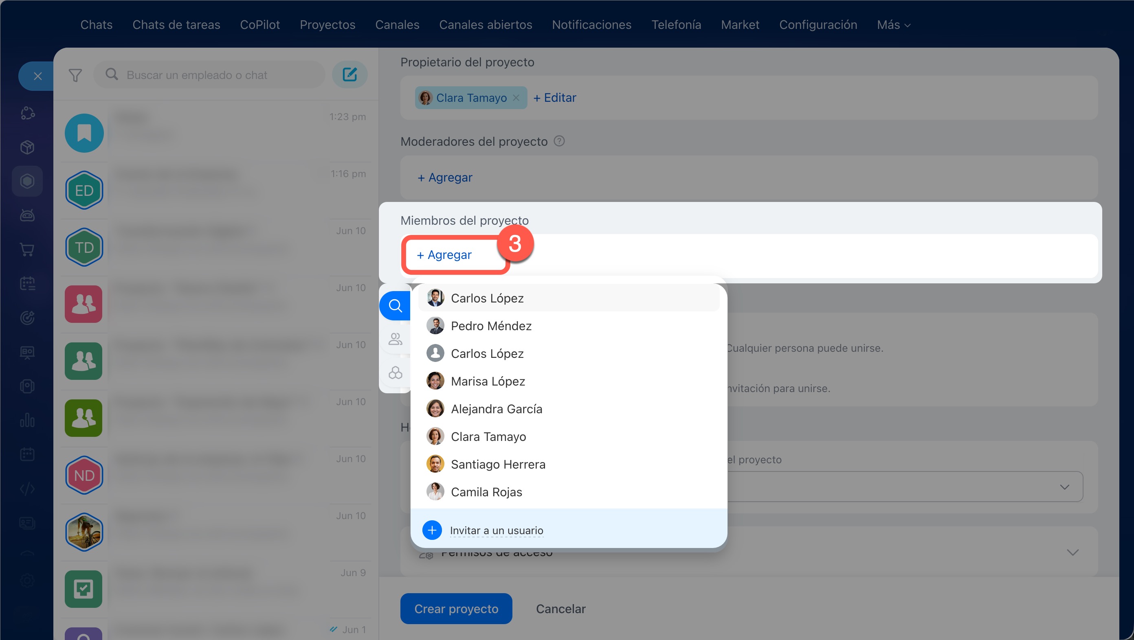Click the target goal icon in sidebar
This screenshot has height=640, width=1134.
point(27,318)
